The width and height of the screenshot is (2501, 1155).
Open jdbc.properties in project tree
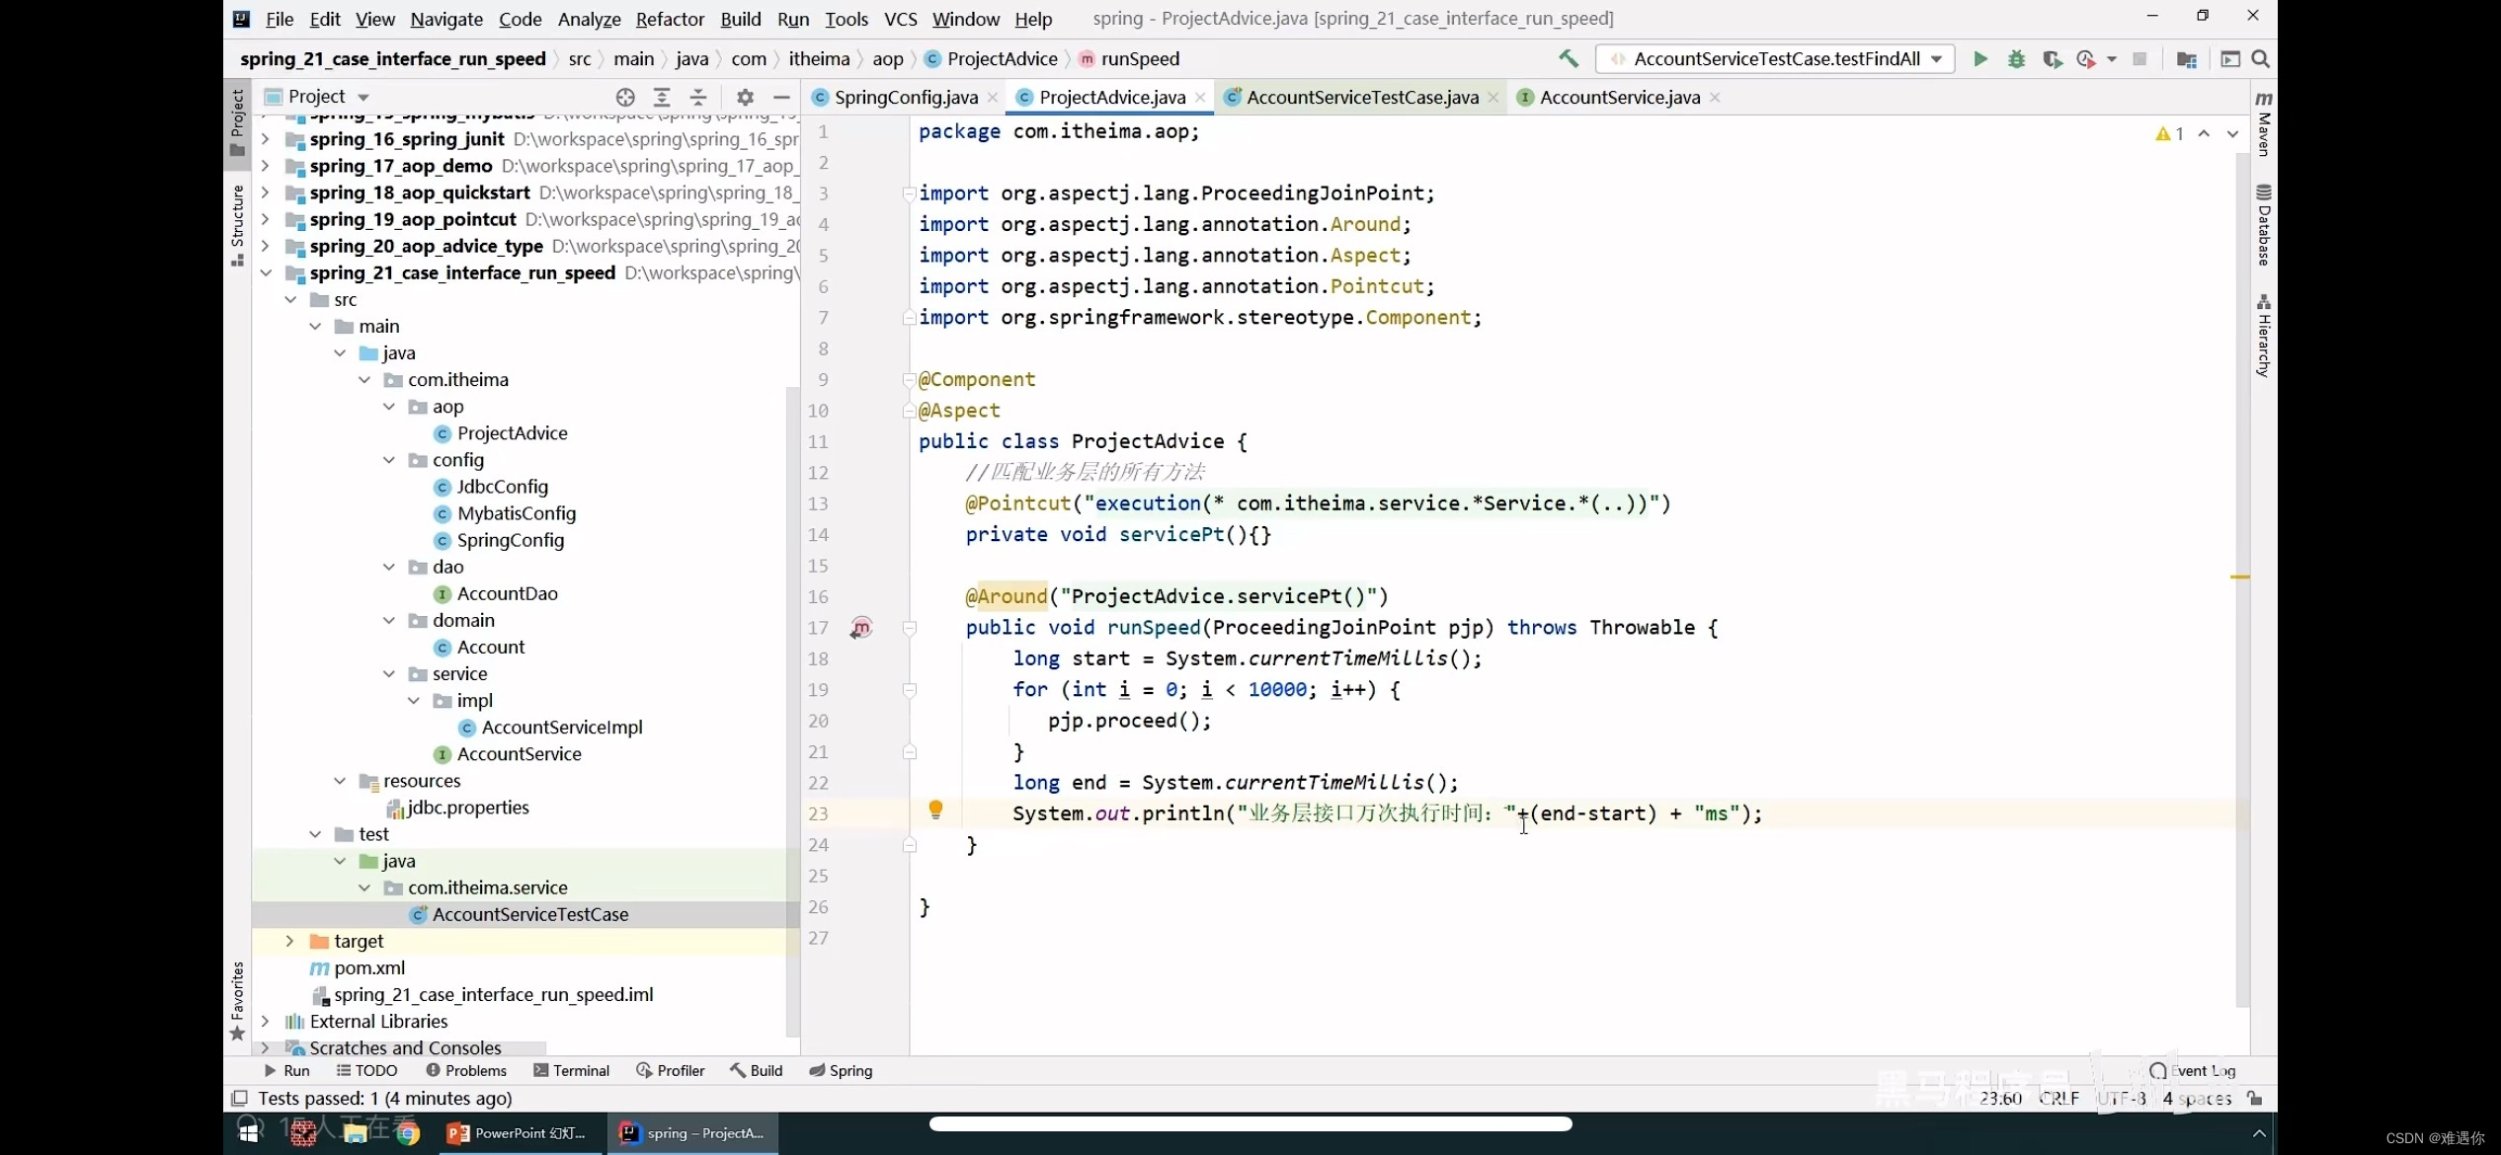coord(467,808)
